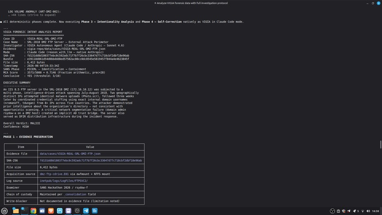Open the screenshot camera app in taskbar

click(x=42, y=211)
